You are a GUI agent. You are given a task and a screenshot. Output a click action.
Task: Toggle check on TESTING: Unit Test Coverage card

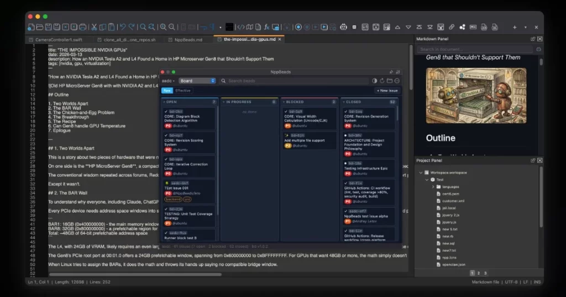coord(166,209)
